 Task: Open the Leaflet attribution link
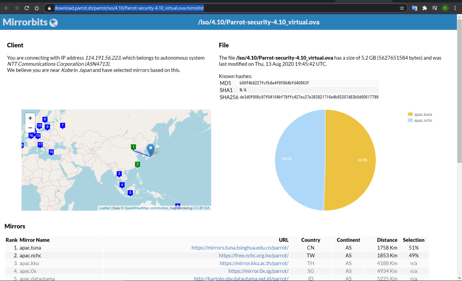pos(104,208)
